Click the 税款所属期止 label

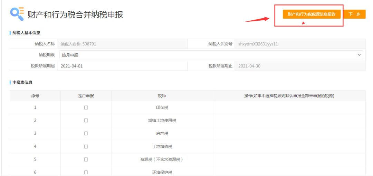(220, 66)
